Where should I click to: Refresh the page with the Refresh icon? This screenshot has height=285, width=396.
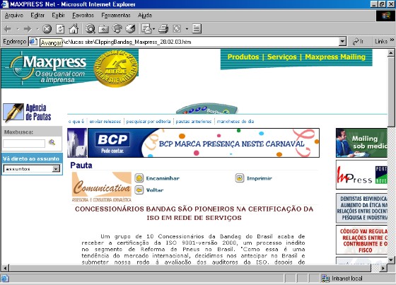[60, 29]
